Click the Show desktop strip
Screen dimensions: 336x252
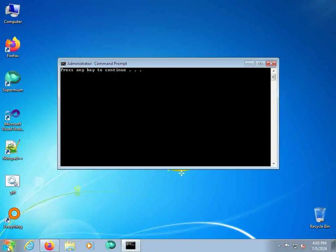[x=334, y=245]
